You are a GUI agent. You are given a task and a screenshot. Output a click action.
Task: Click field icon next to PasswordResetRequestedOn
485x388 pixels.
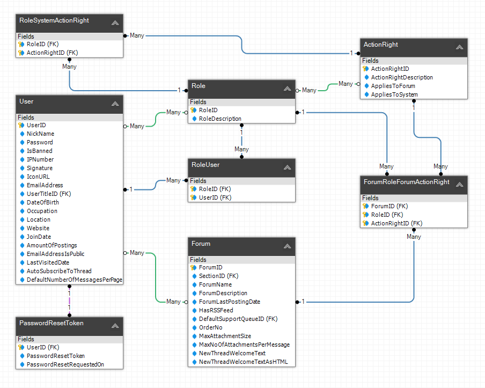[x=22, y=364]
